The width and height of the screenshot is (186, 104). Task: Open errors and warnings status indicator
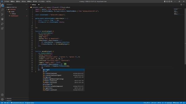[x=7, y=103]
